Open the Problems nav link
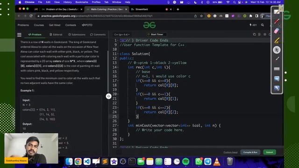The height and width of the screenshot is (168, 299). tap(23, 25)
